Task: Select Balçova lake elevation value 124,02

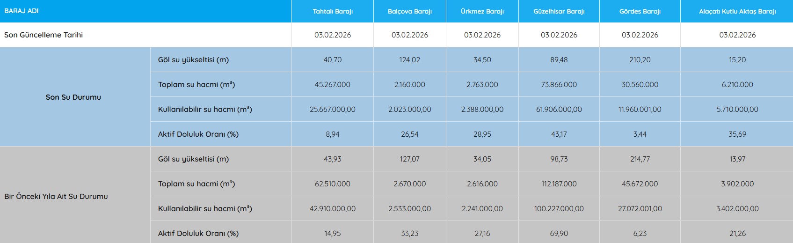Action: 409,60
